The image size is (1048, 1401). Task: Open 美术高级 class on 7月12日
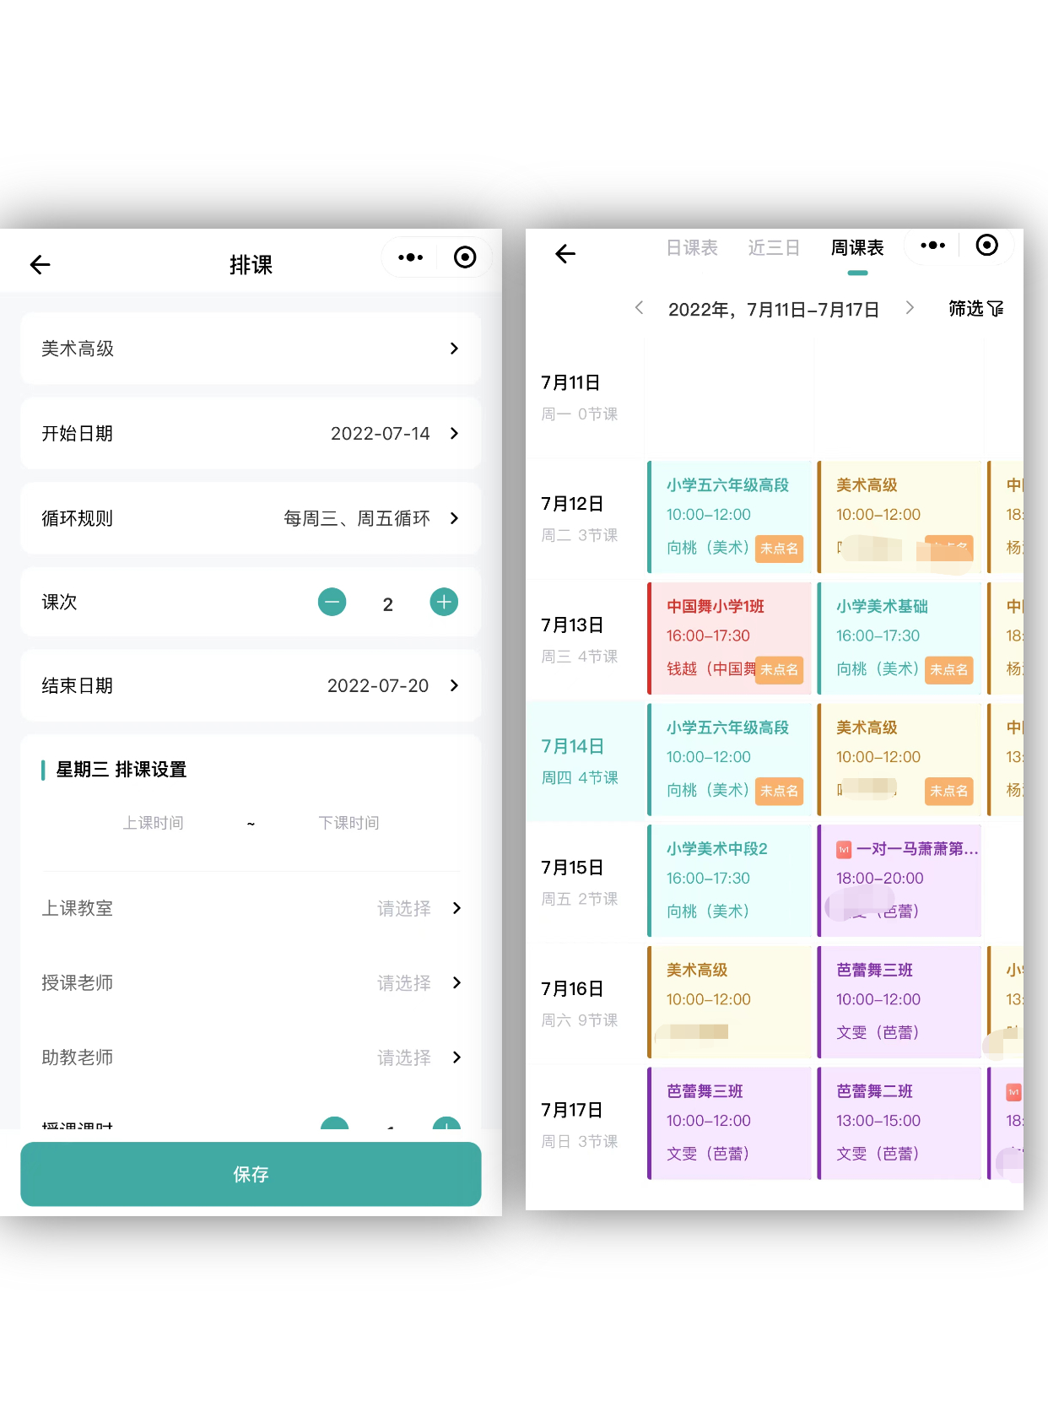click(899, 517)
